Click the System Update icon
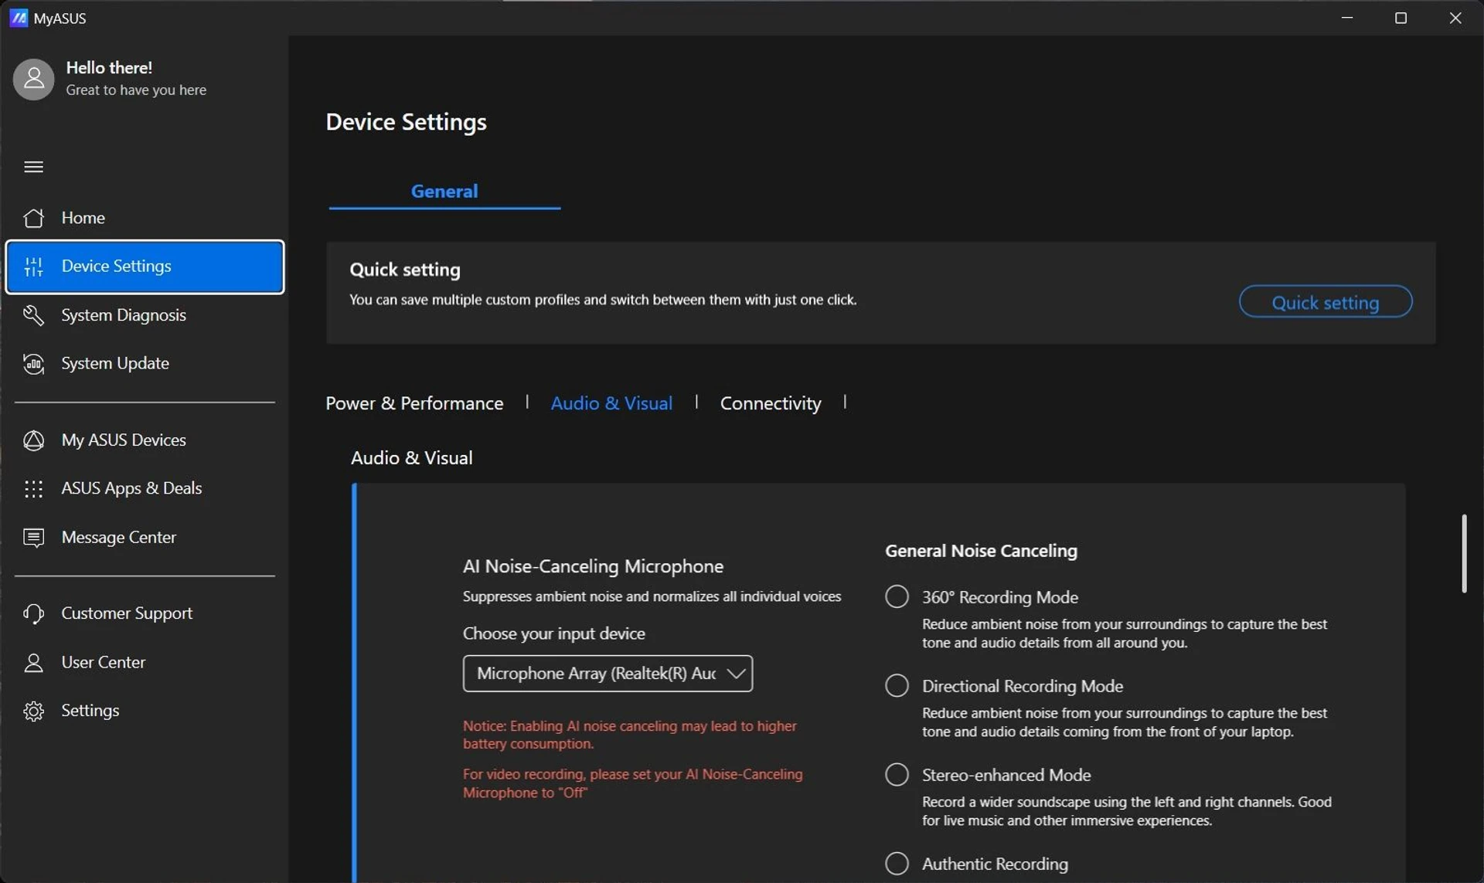1484x883 pixels. [33, 364]
